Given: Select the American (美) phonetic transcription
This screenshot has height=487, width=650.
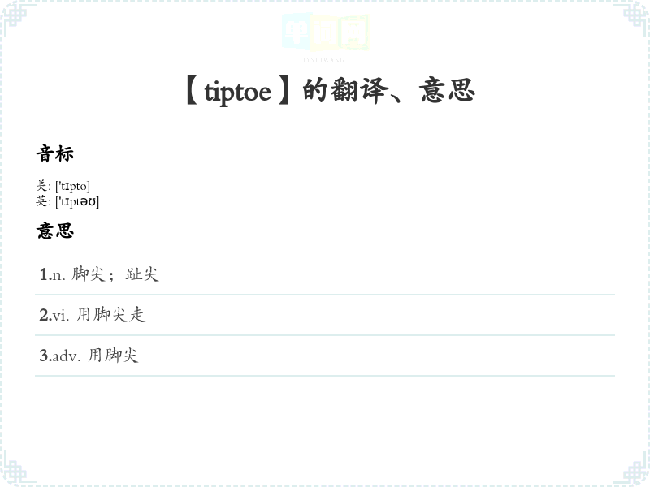Looking at the screenshot, I should click(x=71, y=187).
